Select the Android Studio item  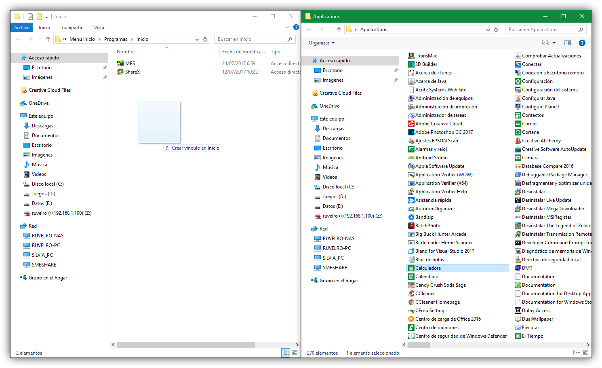428,158
